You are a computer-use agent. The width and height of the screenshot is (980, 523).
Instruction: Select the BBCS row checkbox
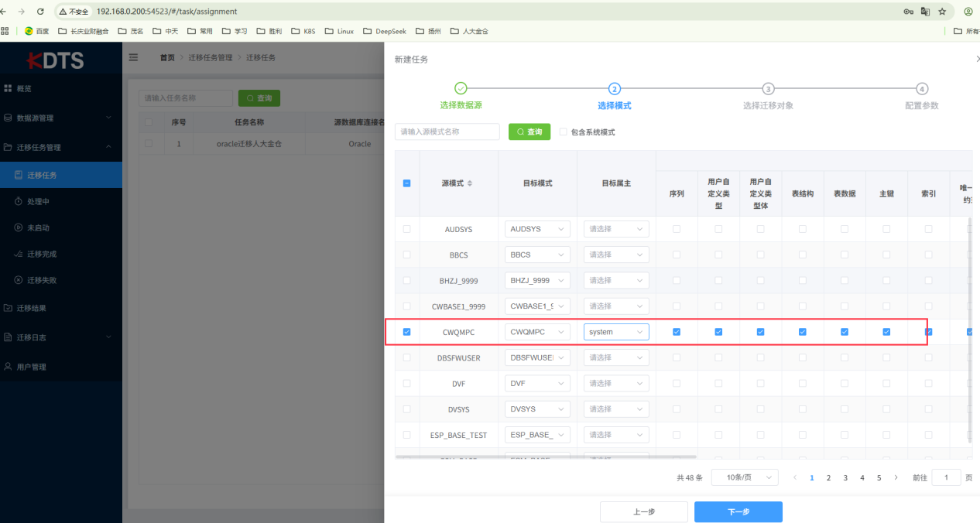click(x=407, y=255)
